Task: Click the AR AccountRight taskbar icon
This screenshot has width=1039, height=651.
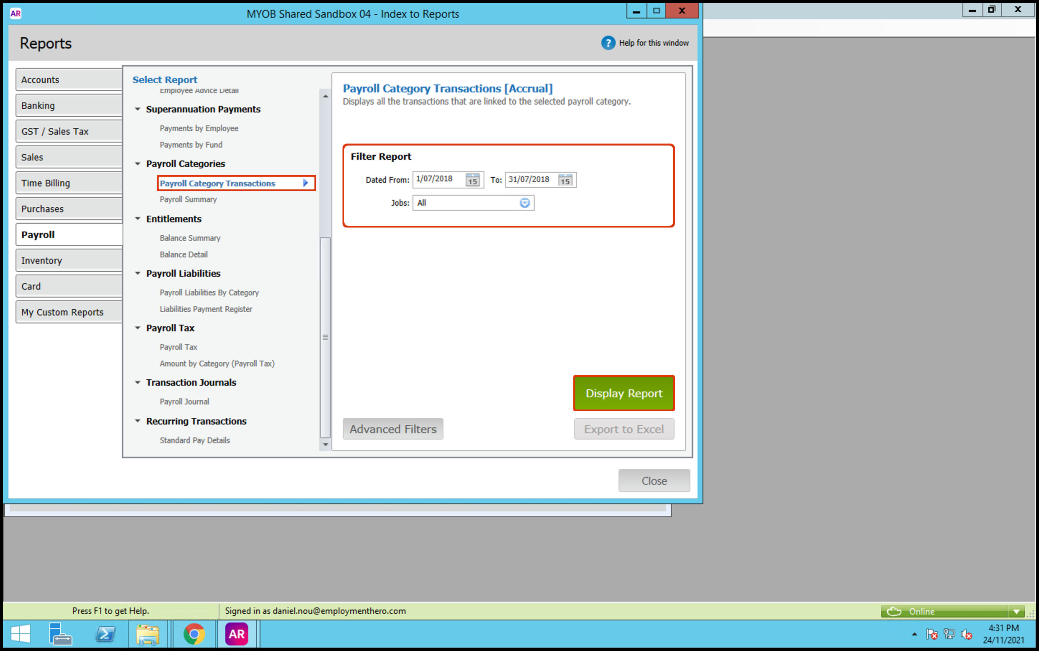Action: tap(237, 634)
